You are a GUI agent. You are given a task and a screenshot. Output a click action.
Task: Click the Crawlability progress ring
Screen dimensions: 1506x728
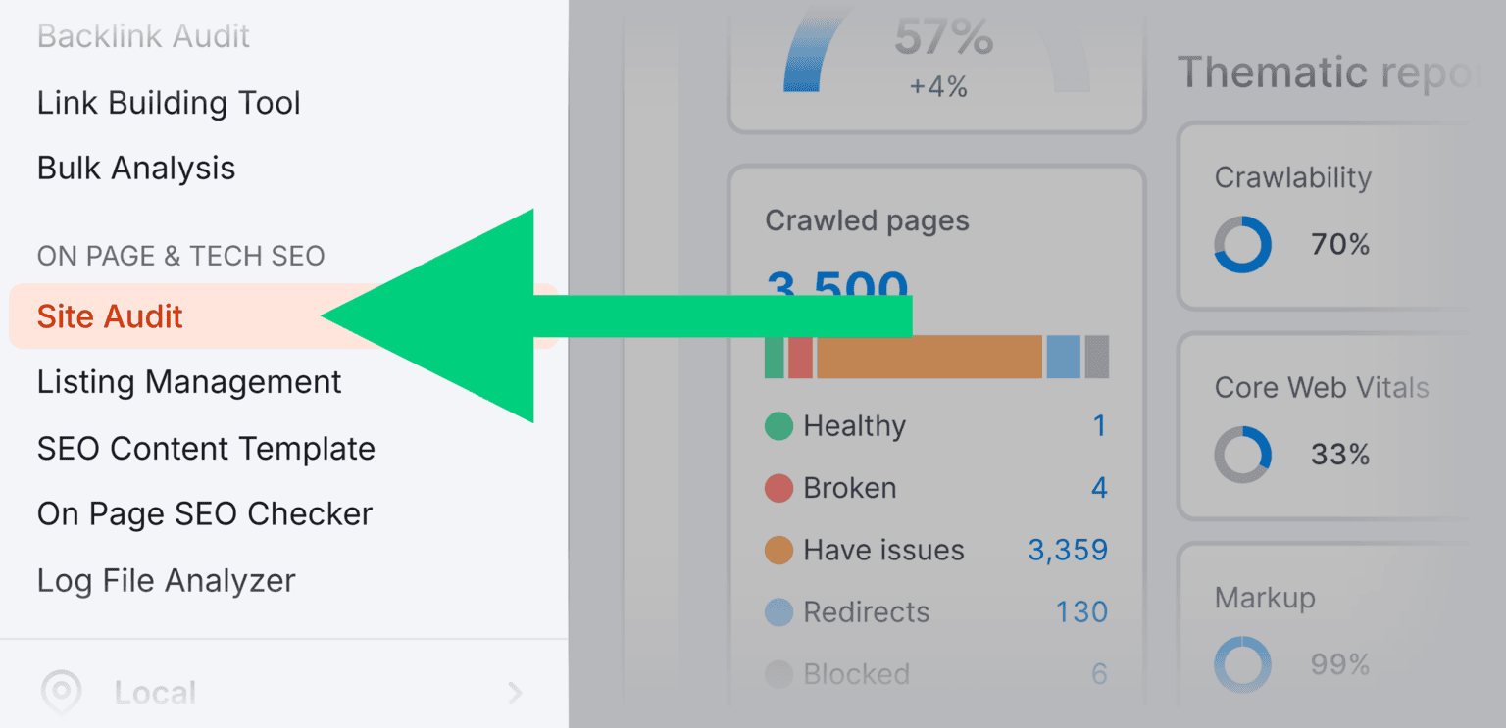click(1243, 244)
